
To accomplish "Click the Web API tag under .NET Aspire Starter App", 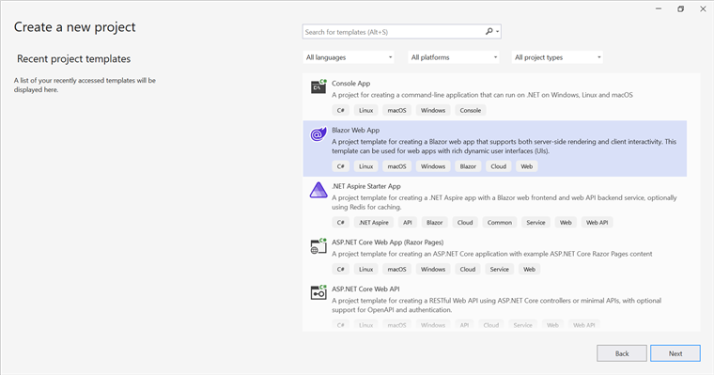I will click(597, 223).
